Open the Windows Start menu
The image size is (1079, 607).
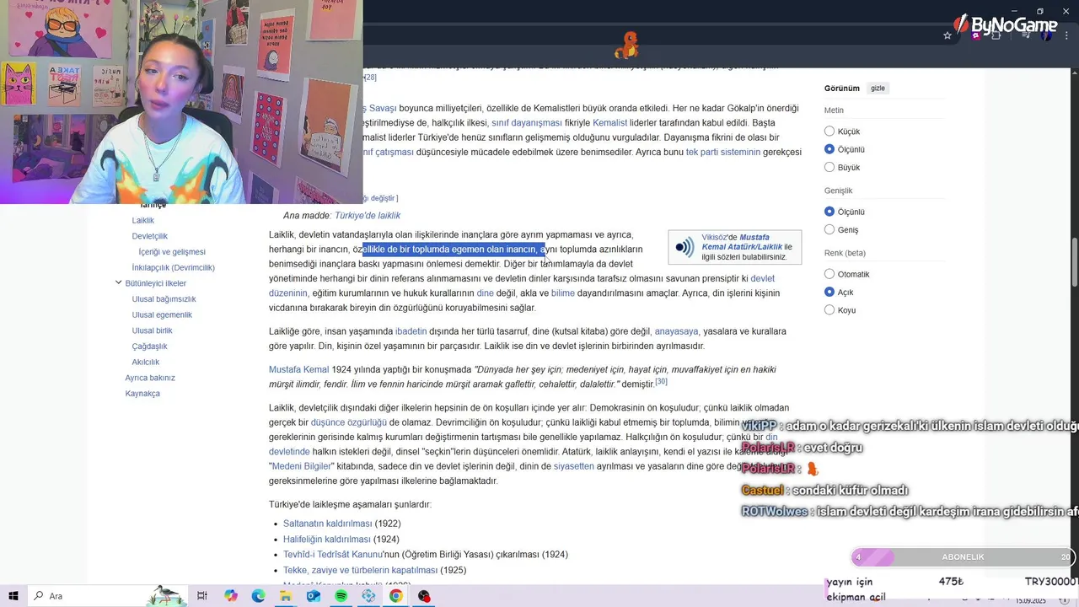point(13,596)
